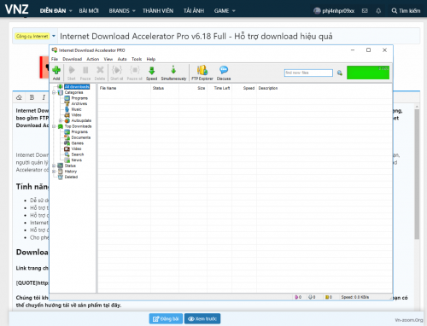Collapse the Top Downloads tree node

54,126
